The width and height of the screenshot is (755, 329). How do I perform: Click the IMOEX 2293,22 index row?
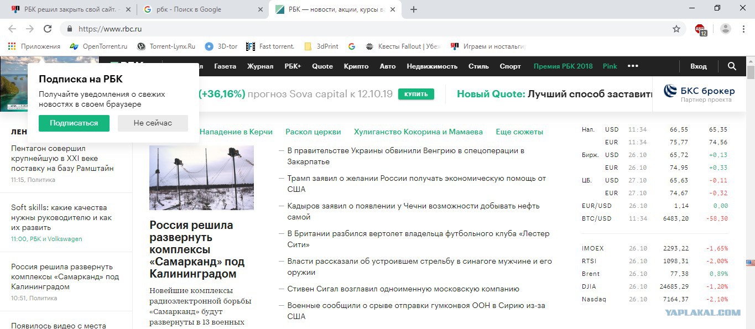[655, 248]
